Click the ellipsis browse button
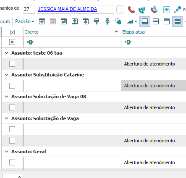This screenshot has height=178, width=186. coord(120,10)
